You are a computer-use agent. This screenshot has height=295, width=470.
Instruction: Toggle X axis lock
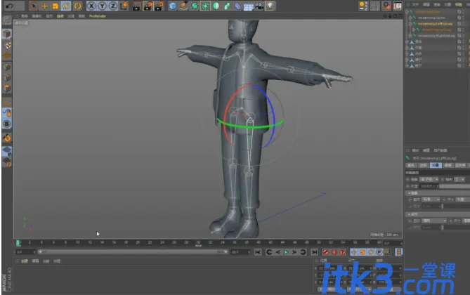91,6
